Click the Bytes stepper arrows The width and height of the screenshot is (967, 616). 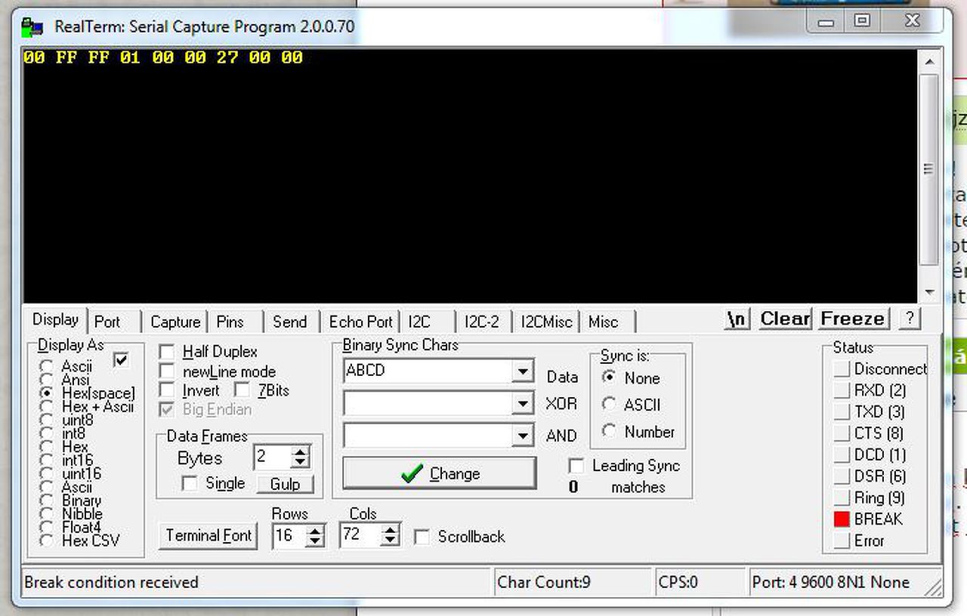click(301, 457)
